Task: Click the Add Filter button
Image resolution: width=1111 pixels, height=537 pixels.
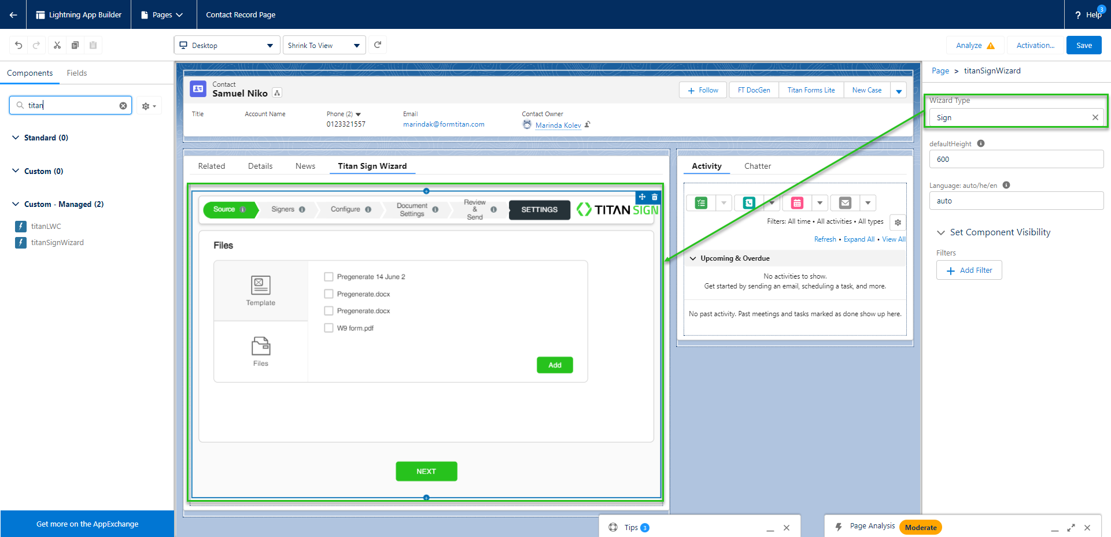Action: click(x=969, y=270)
